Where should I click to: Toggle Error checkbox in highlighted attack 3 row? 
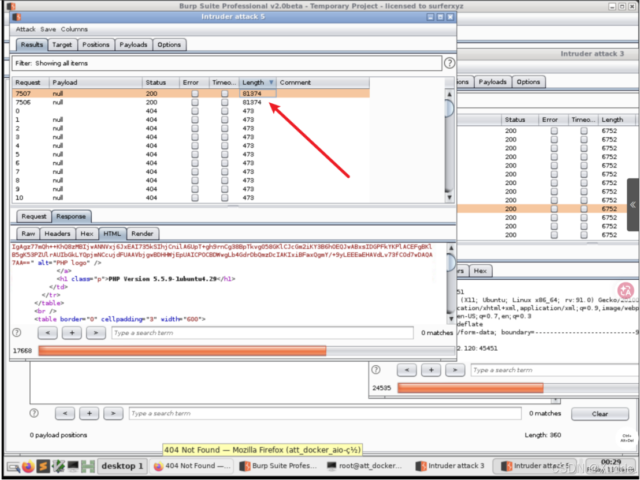(554, 209)
